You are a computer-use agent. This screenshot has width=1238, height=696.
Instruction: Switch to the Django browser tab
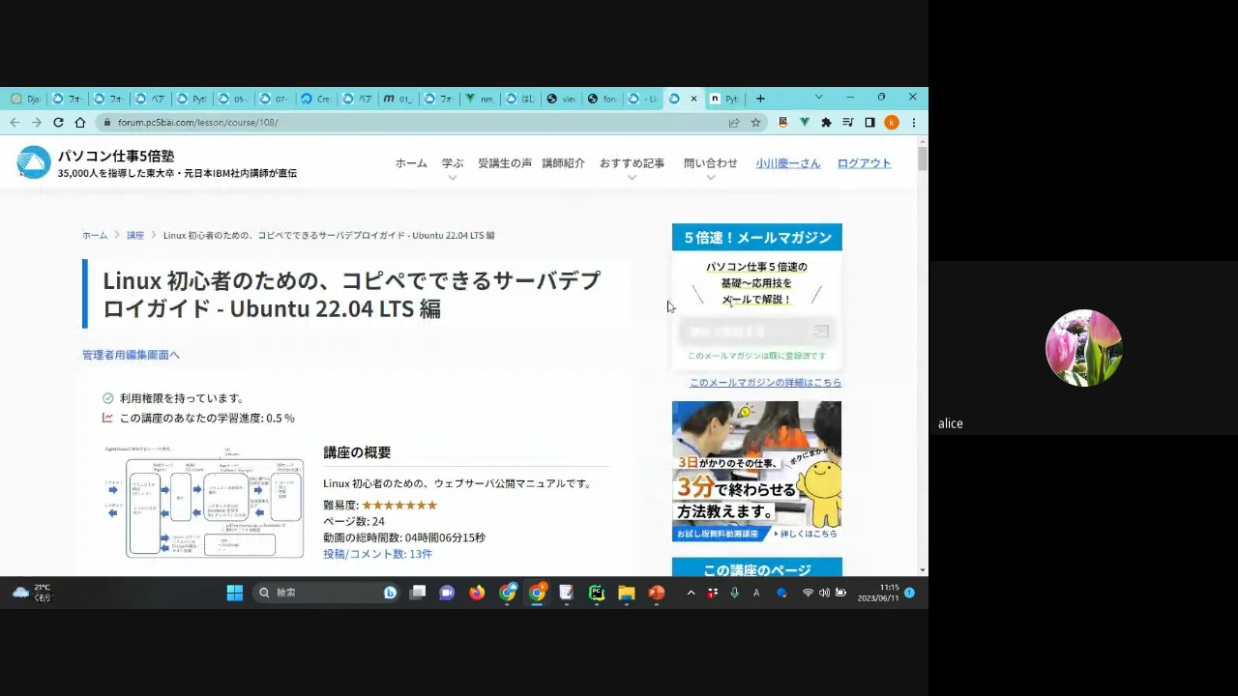coord(26,99)
